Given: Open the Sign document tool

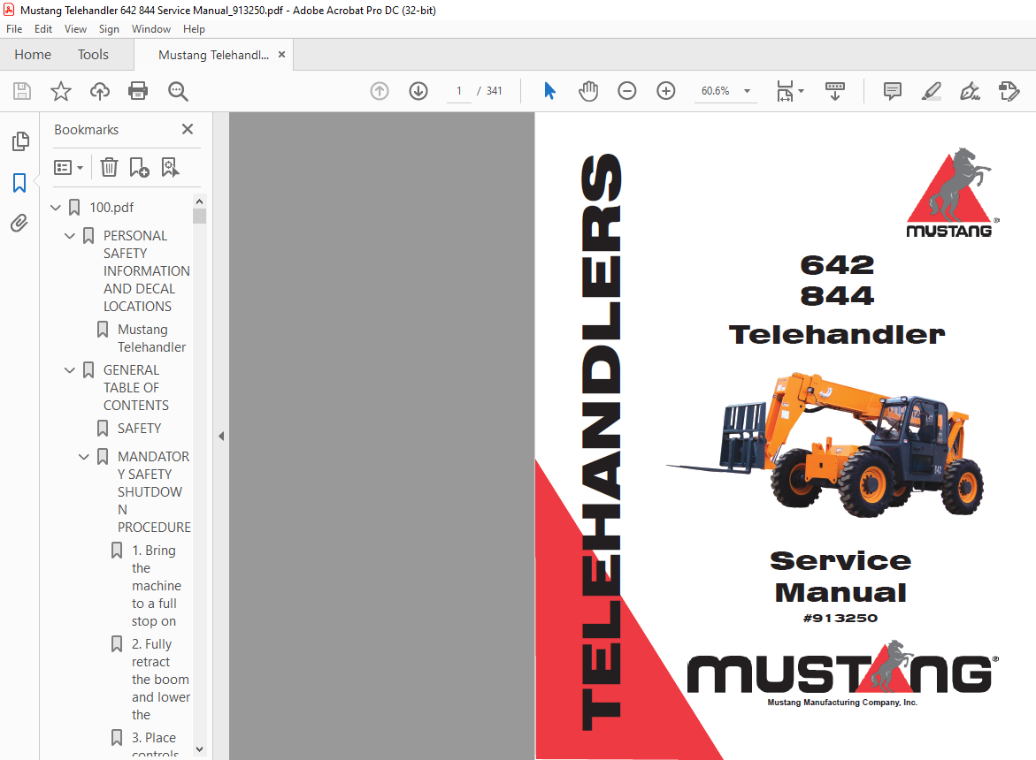Looking at the screenshot, I should click(970, 91).
